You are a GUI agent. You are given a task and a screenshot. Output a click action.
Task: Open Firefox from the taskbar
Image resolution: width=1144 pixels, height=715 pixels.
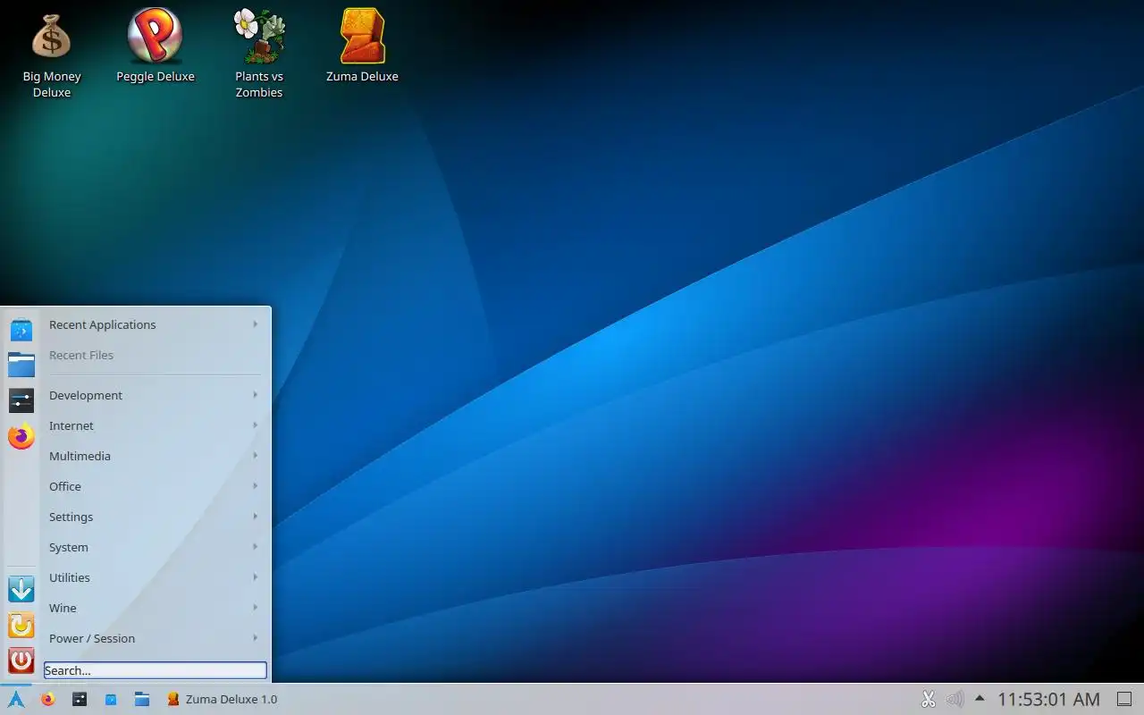click(48, 699)
